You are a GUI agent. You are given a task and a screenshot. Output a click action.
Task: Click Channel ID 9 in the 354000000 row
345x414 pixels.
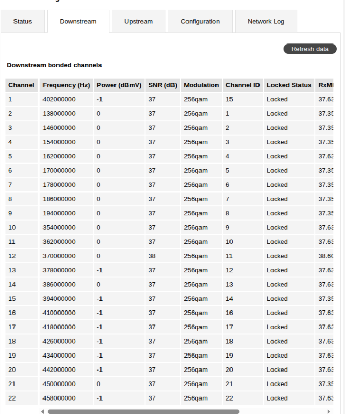(x=242, y=227)
